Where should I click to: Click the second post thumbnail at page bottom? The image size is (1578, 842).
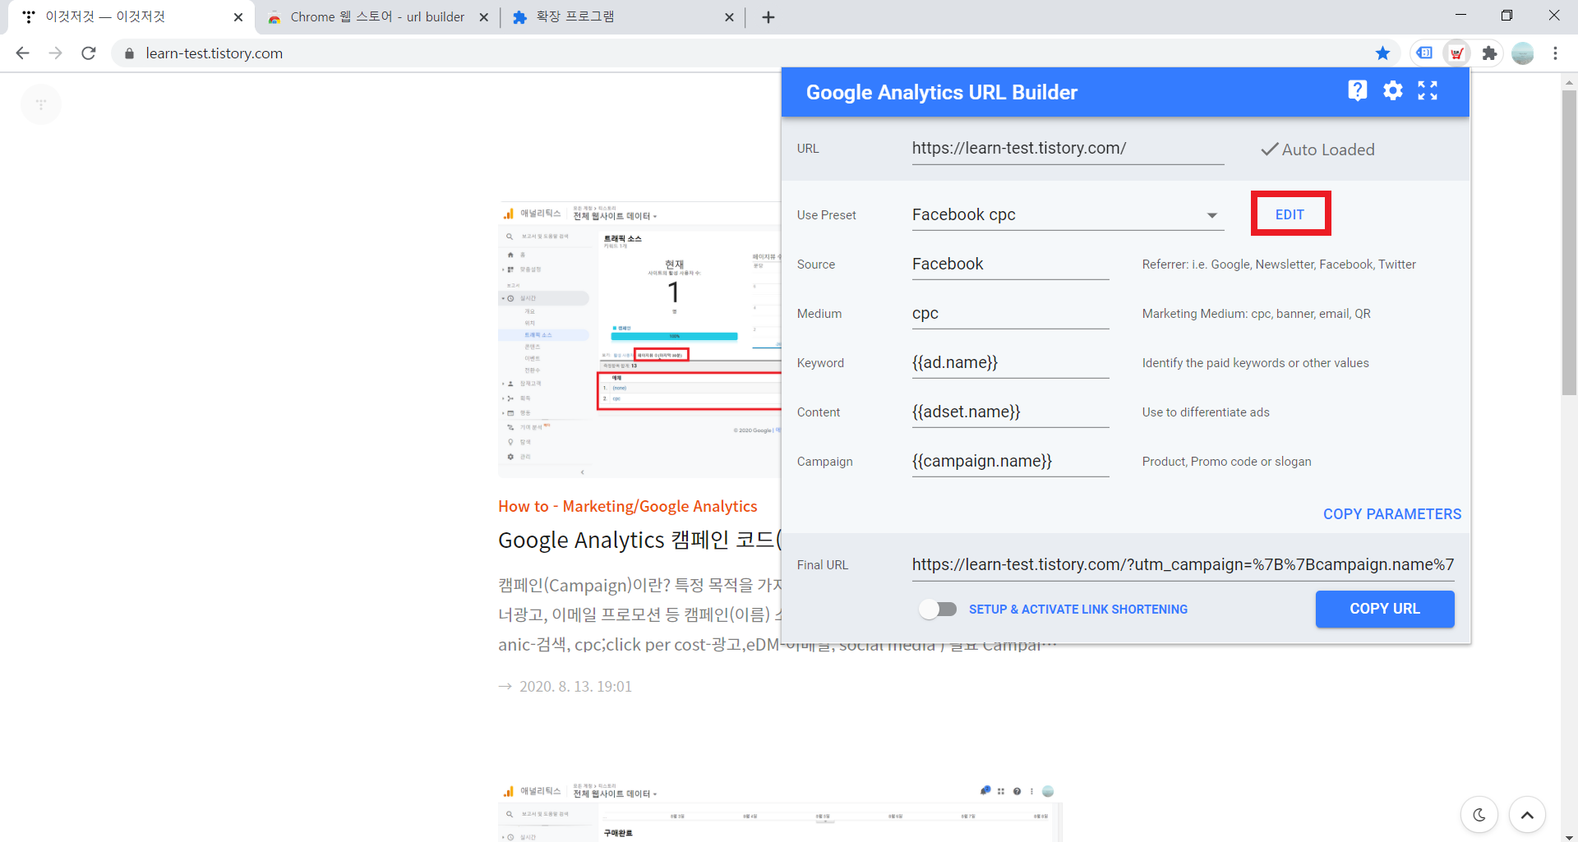click(x=779, y=811)
